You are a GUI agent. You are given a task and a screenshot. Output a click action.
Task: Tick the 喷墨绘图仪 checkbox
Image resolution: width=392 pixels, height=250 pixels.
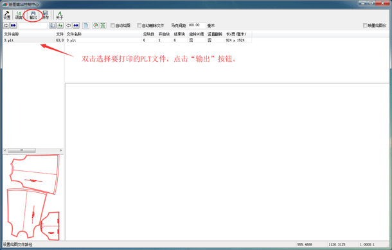[x=365, y=25]
